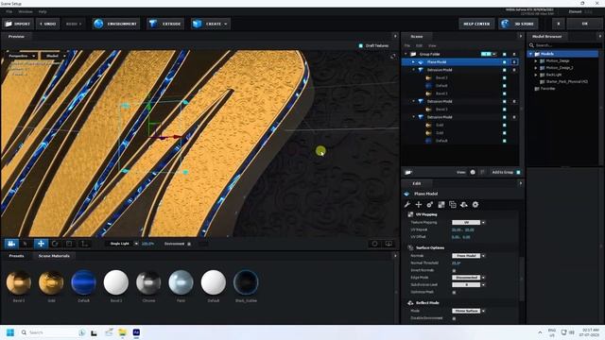Activate the Rotate tool in viewport toolbar

pos(55,244)
